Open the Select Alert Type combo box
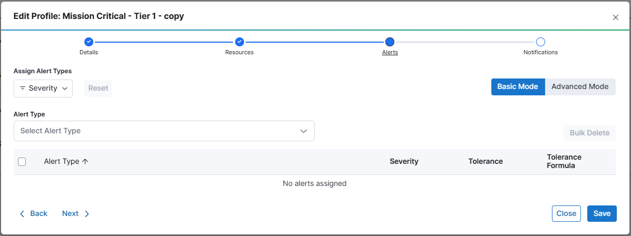This screenshot has height=236, width=631. click(x=164, y=131)
